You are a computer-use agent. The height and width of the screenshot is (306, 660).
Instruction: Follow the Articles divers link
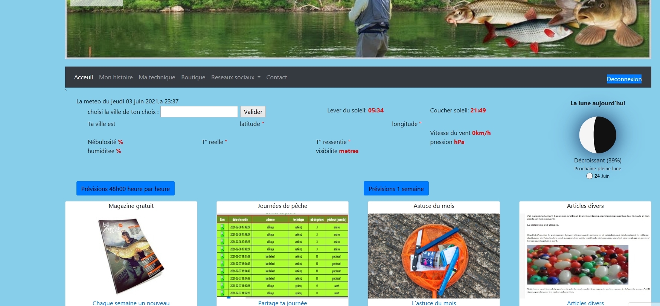pos(585,303)
